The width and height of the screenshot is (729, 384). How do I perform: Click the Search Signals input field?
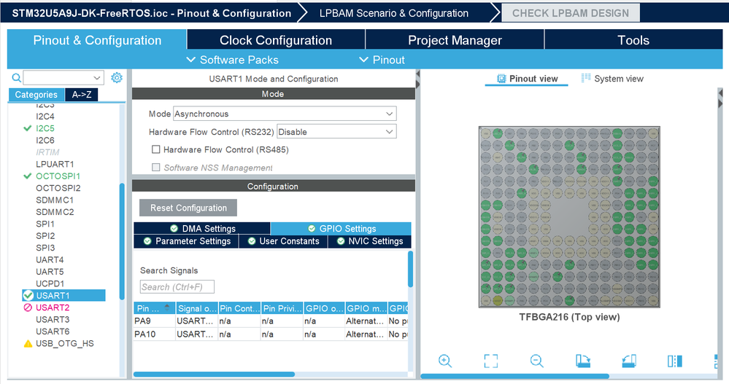(177, 287)
